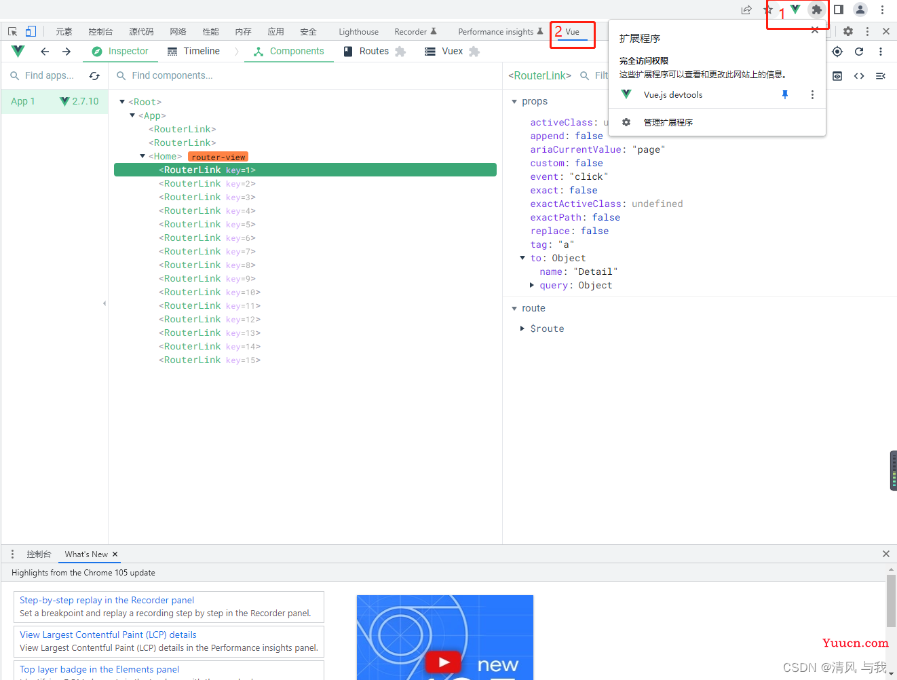Viewport: 897px width, 680px height.
Task: Collapse the props section
Action: [x=514, y=102]
